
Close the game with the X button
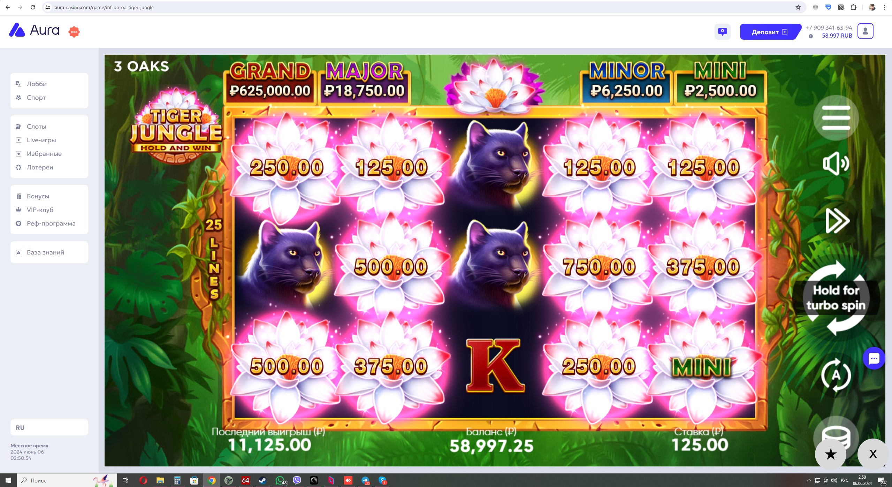[x=872, y=454]
